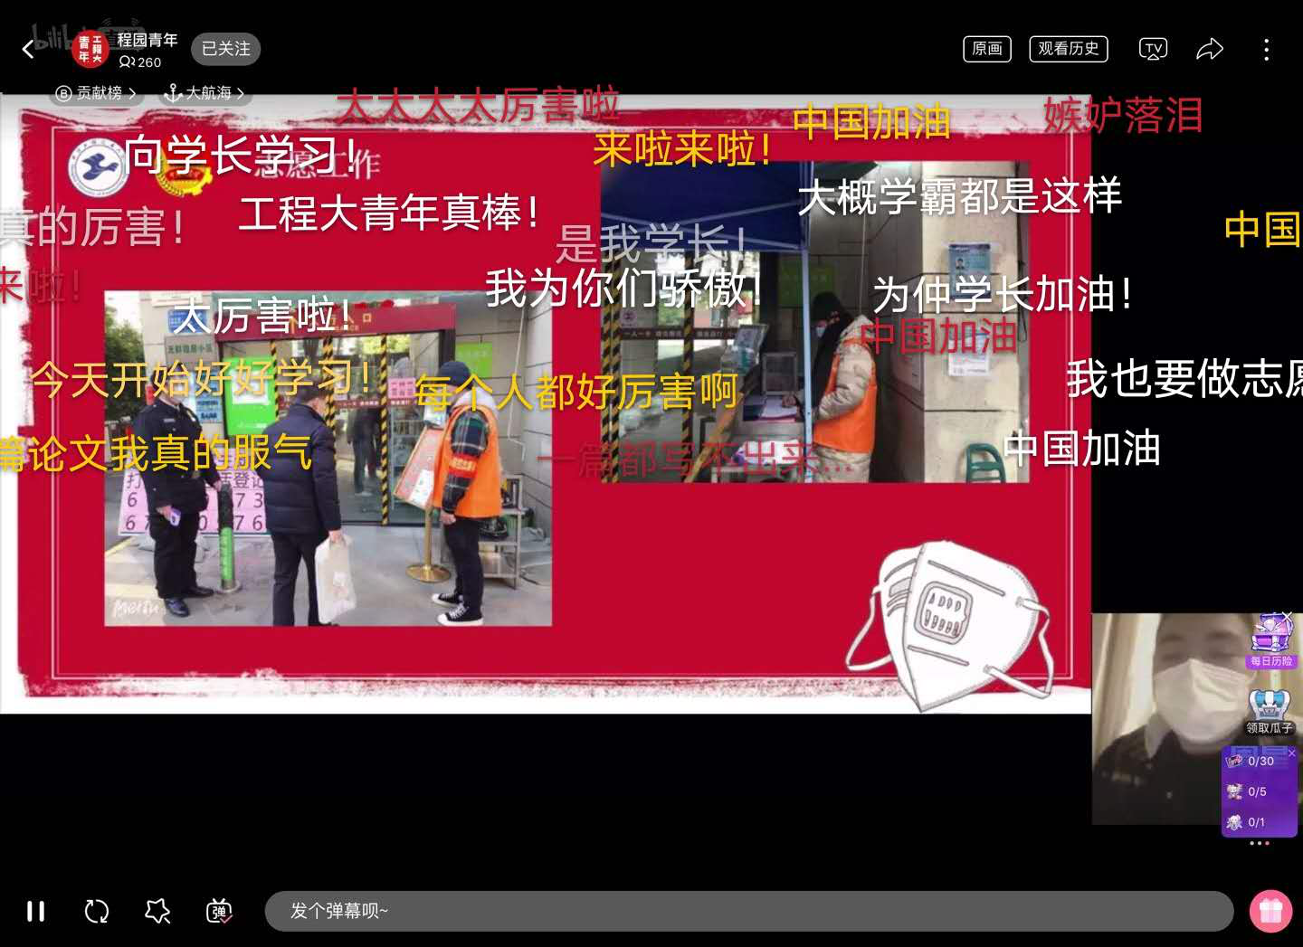This screenshot has height=947, width=1303.
Task: Cast stream using the TV icon
Action: point(1152,49)
